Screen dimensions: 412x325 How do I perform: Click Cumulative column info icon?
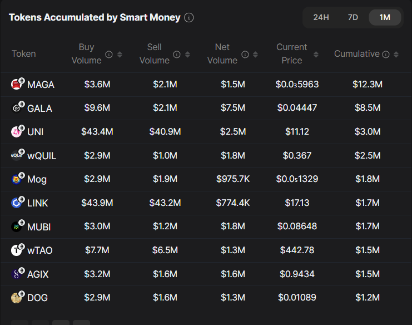click(x=386, y=55)
